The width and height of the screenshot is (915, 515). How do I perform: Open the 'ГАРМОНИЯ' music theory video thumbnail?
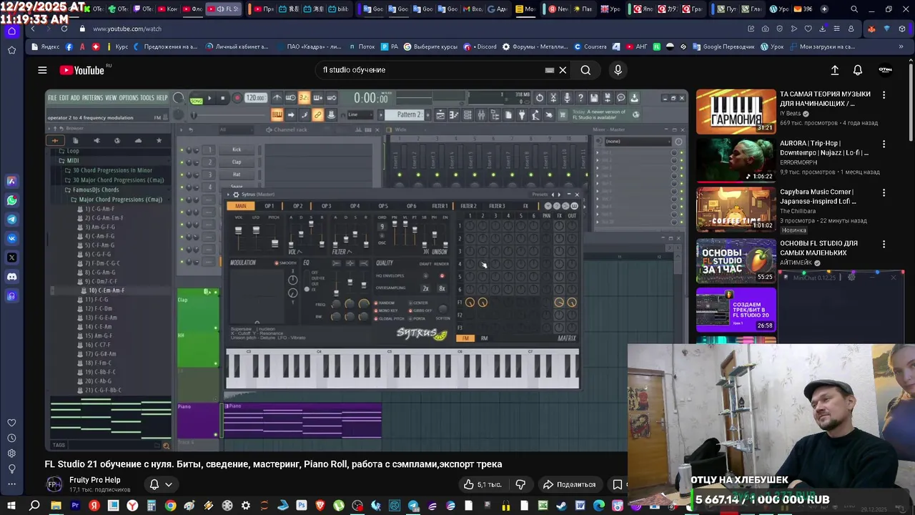tap(736, 112)
